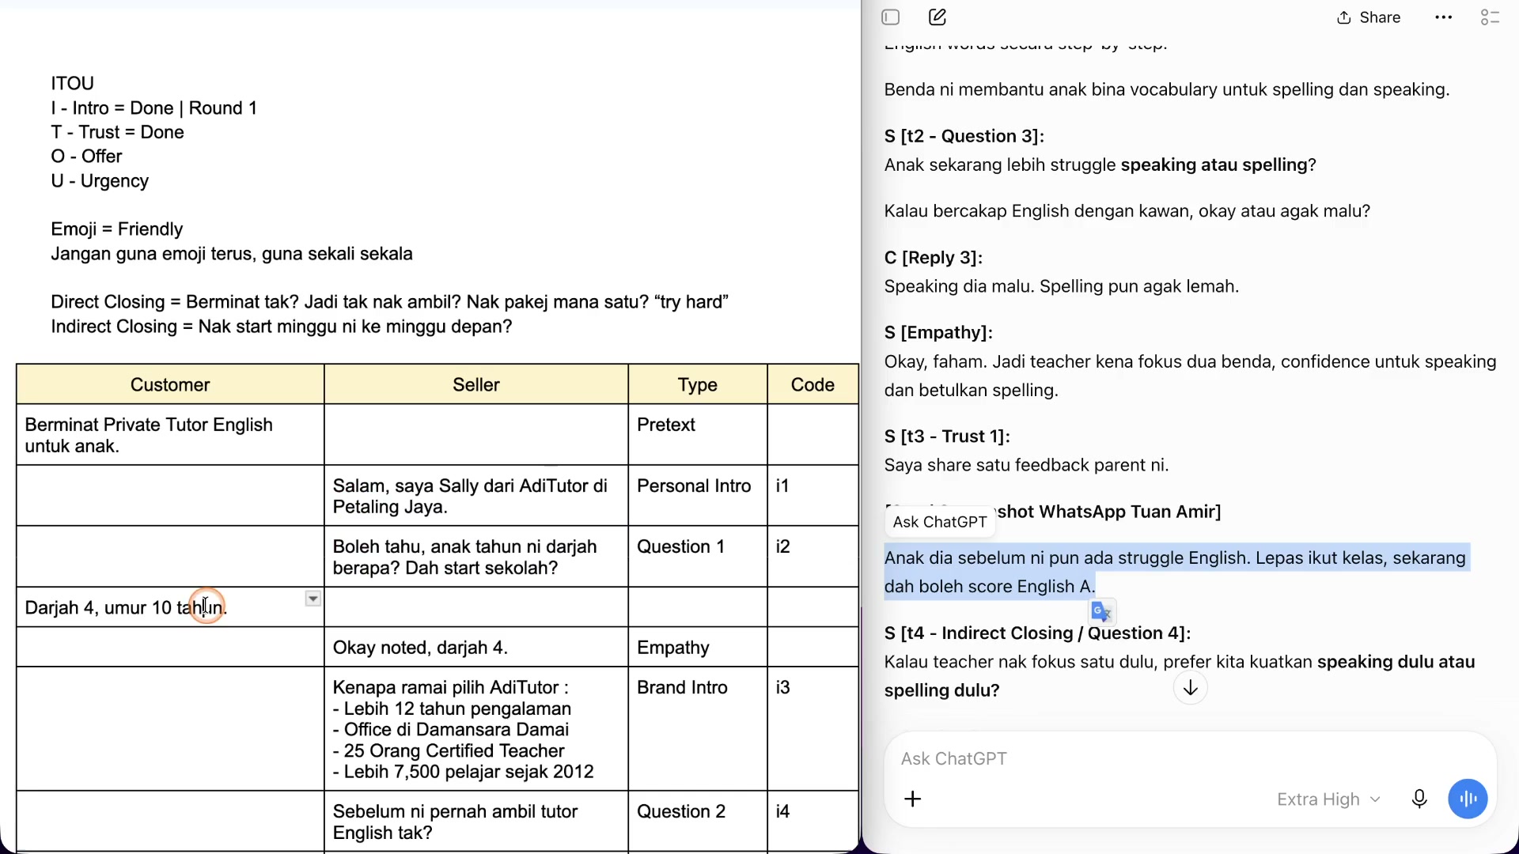Click the checklist icon at top right
1519x854 pixels.
tap(1490, 17)
